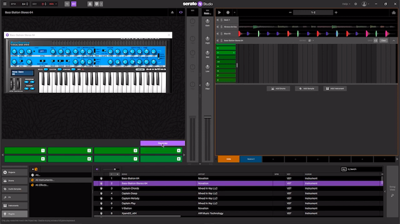The width and height of the screenshot is (400, 224).
Task: Click the KEY stepper arrows
Action: 46,4
